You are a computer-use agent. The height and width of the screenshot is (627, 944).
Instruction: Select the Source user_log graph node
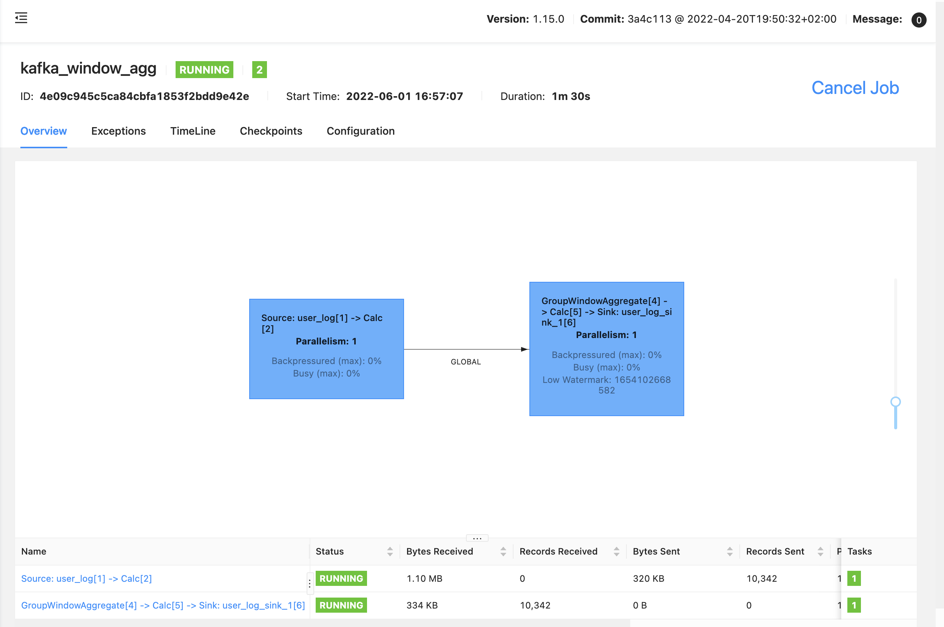(x=326, y=349)
